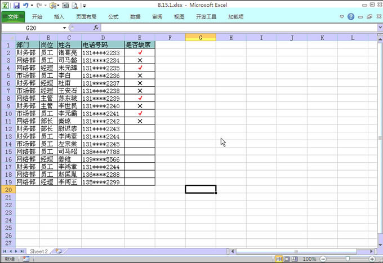Screen dimensions: 383x263
Task: Minimize the ribbon with the heart-shaped caret icon
Action: [342, 16]
